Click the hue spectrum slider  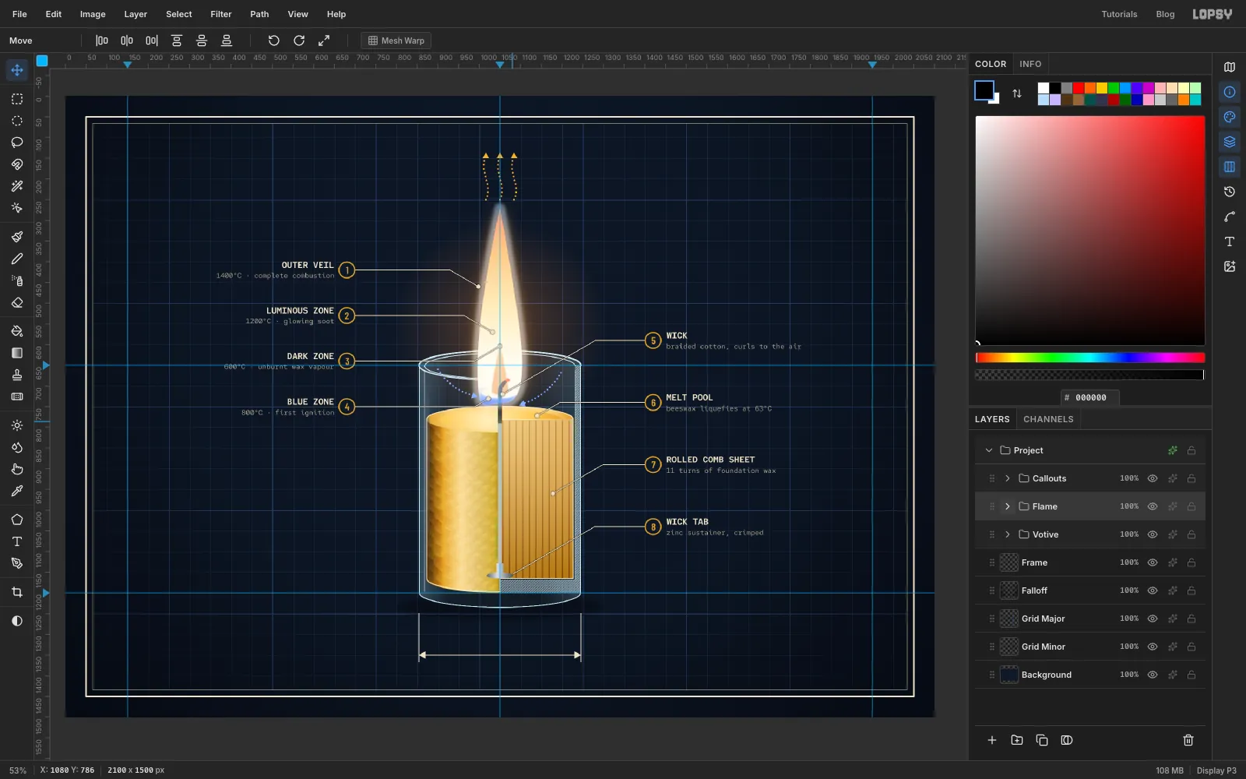click(1090, 358)
